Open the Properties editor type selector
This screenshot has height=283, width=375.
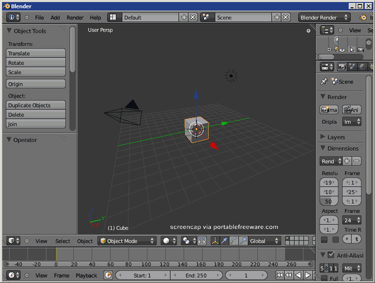[x=327, y=67]
